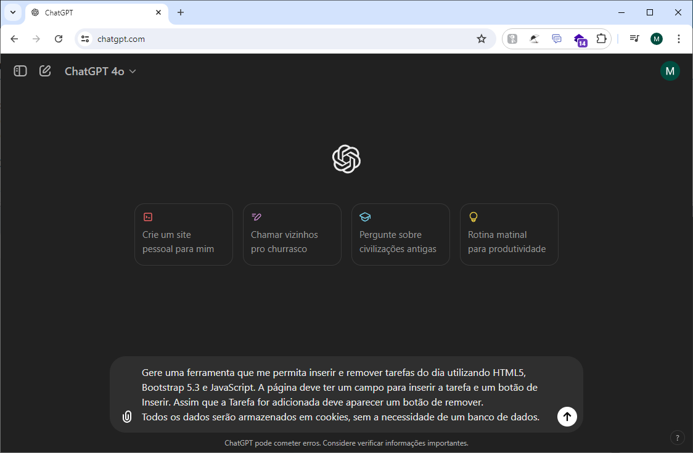Close the ChatGPT tab
Screen dimensions: 693x453
[x=158, y=12]
